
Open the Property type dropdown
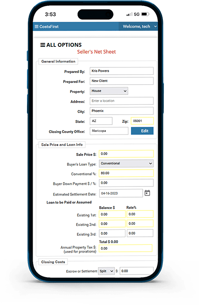click(x=109, y=91)
